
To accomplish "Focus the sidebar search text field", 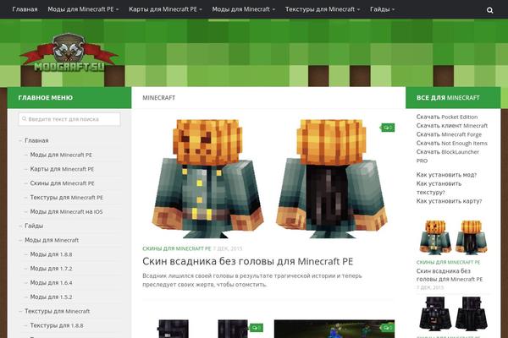I will [x=69, y=119].
